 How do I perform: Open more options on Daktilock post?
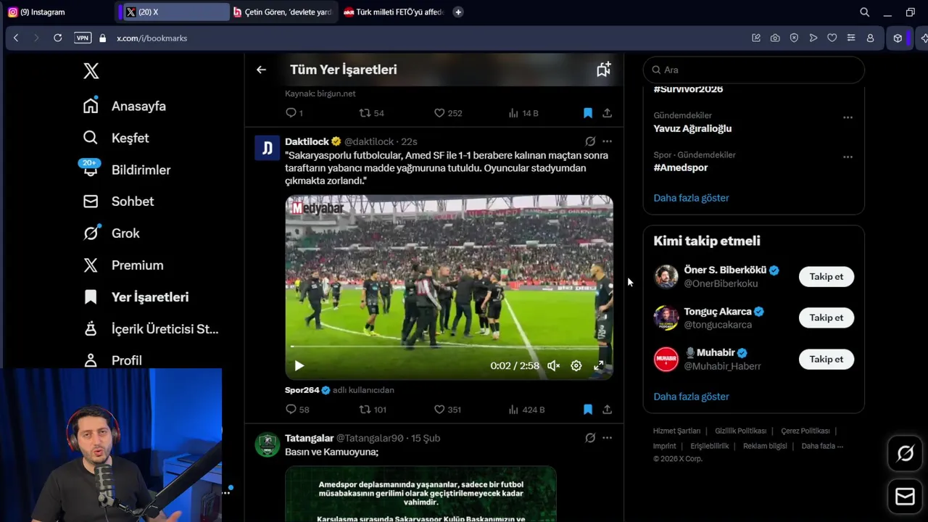(x=608, y=141)
